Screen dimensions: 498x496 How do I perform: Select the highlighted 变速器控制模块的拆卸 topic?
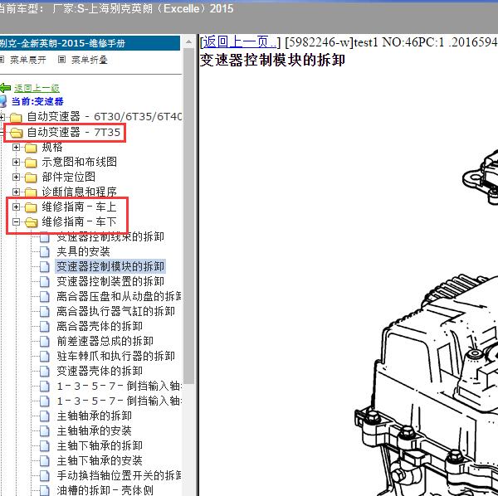coord(110,266)
